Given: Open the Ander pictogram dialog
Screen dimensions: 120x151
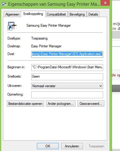Looking at the screenshot, I should click(61, 104).
